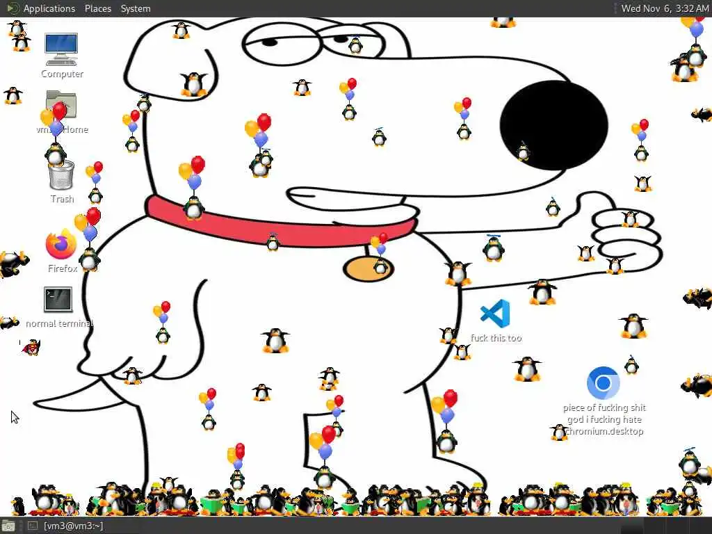Image resolution: width=712 pixels, height=534 pixels.
Task: Launch Firefox from the desktop
Action: (x=61, y=244)
